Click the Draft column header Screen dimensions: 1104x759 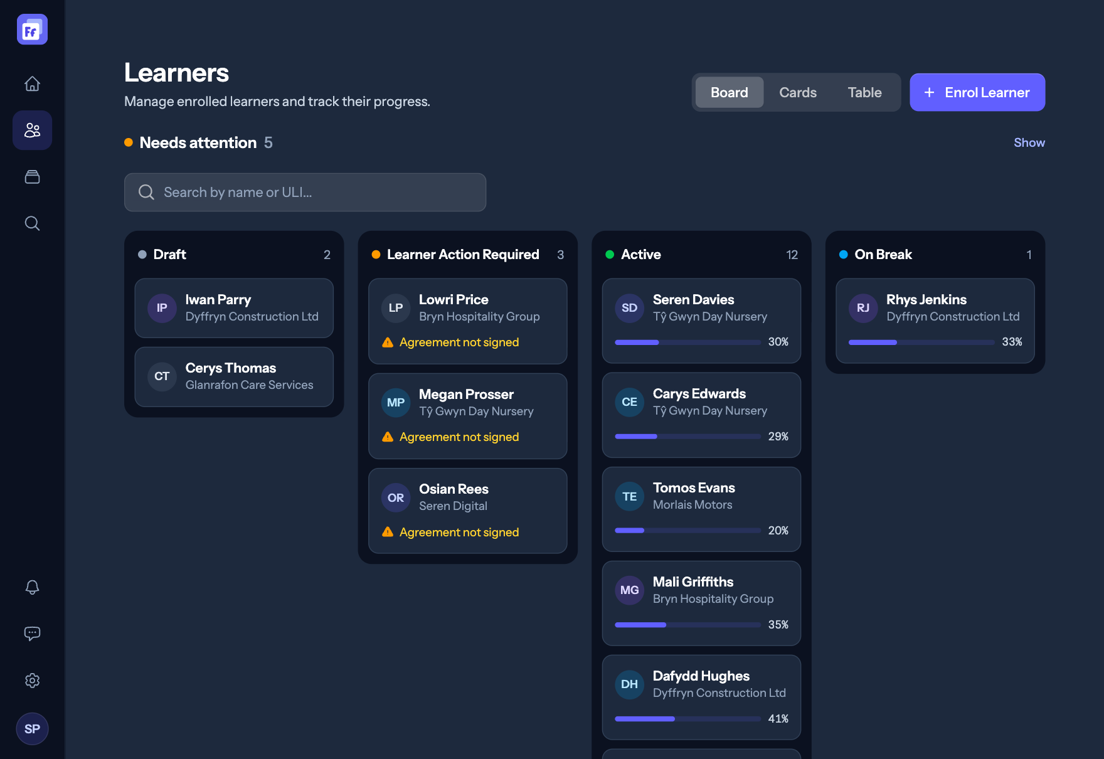(x=234, y=255)
